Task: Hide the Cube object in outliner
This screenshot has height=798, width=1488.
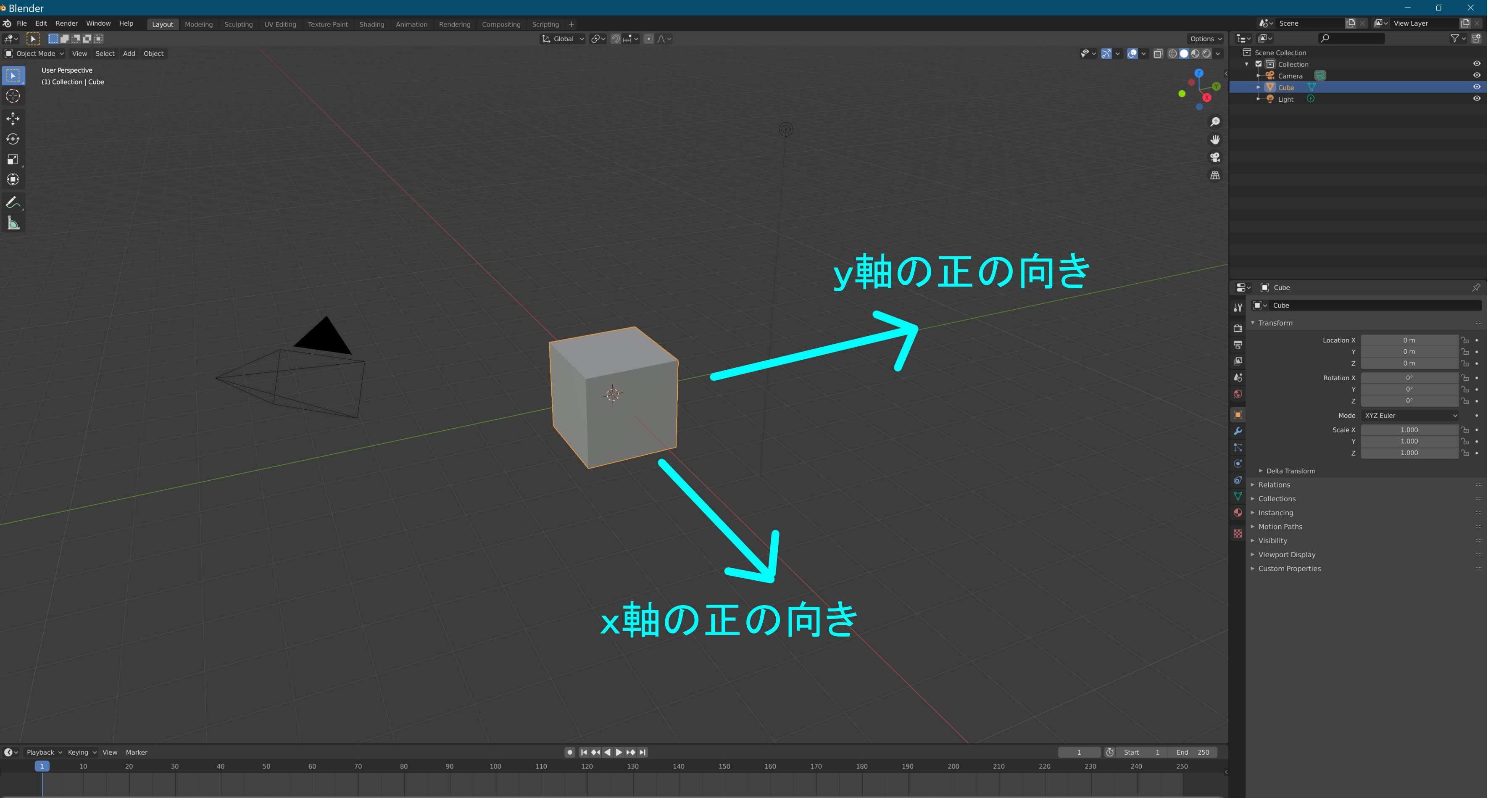Action: point(1477,87)
